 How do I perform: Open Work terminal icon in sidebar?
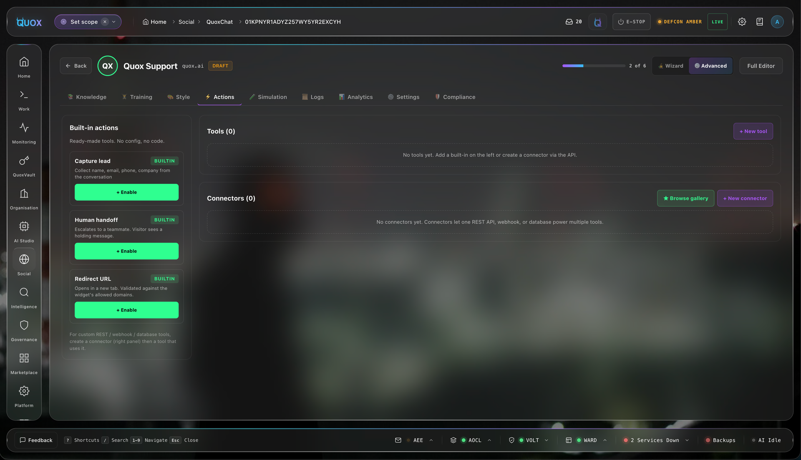click(x=24, y=100)
